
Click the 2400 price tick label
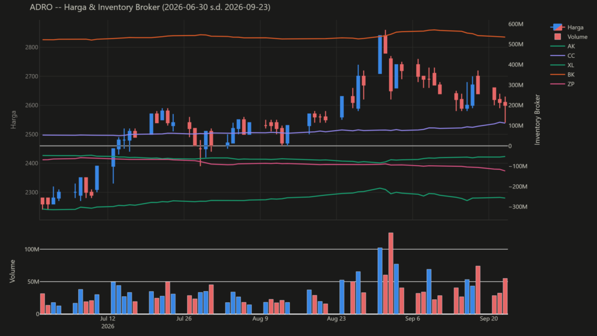pyautogui.click(x=32, y=163)
